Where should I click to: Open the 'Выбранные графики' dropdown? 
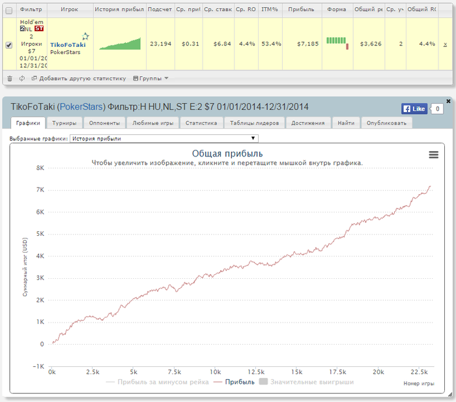(164, 138)
